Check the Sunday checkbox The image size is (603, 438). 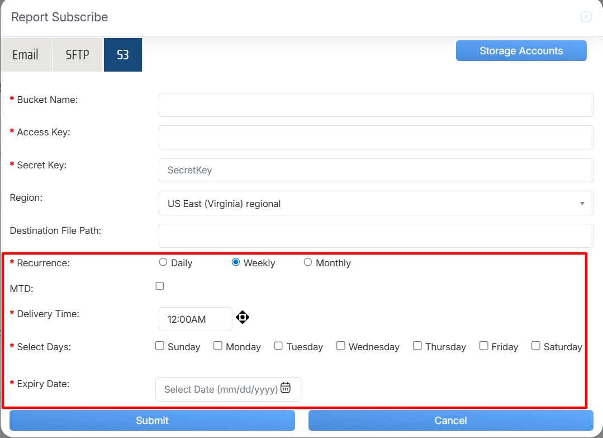160,346
